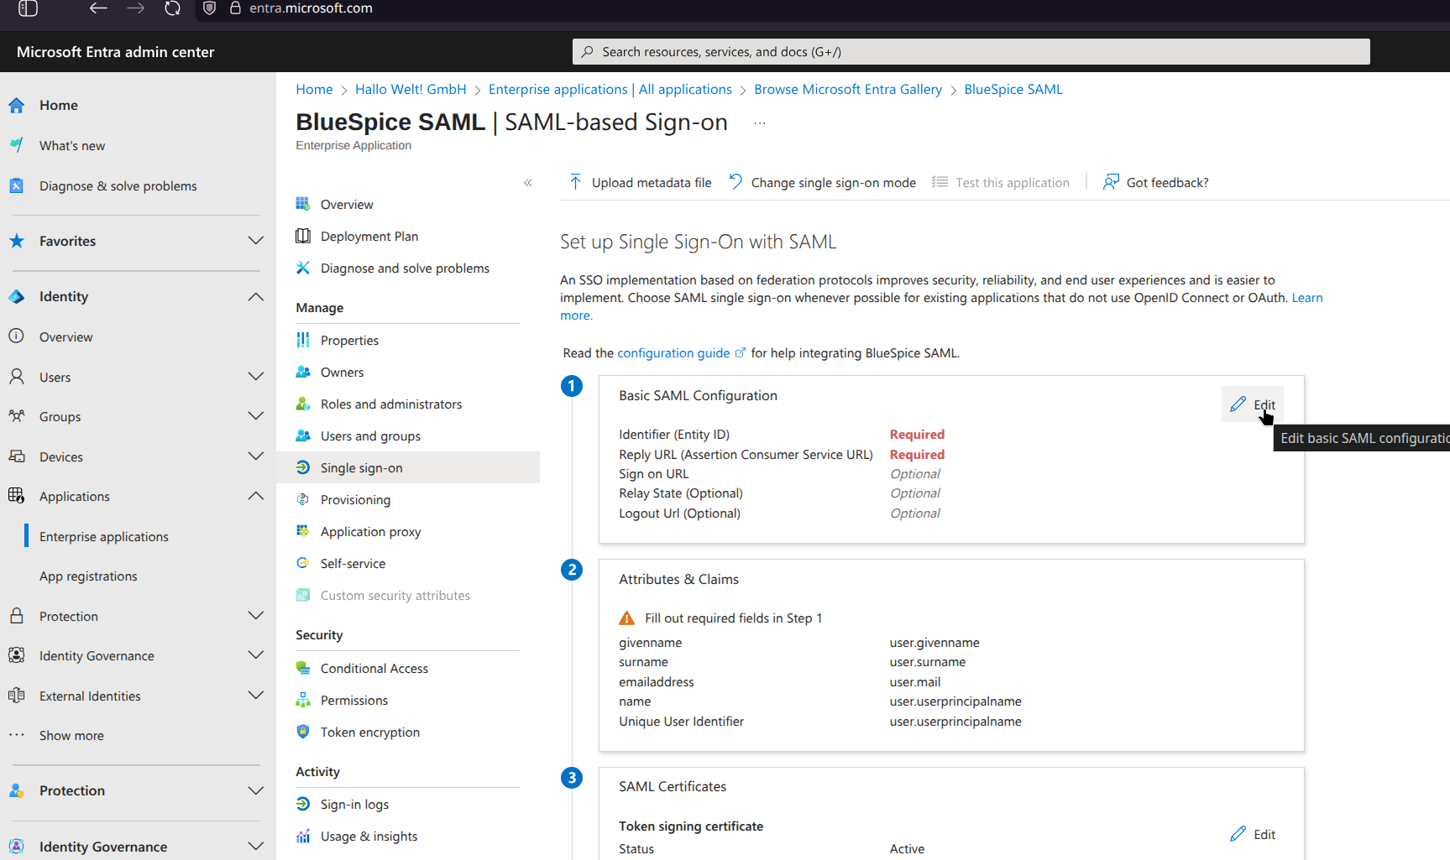Expand the Devices menu chevron
The width and height of the screenshot is (1450, 860).
[256, 456]
